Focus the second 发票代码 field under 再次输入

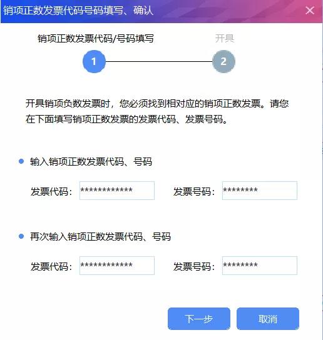117,266
